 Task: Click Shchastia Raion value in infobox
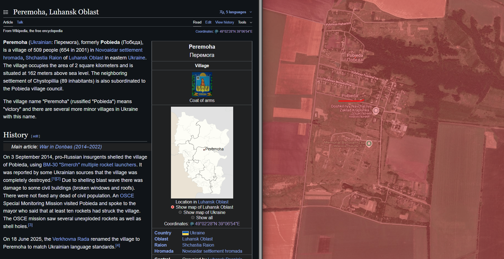click(x=198, y=245)
